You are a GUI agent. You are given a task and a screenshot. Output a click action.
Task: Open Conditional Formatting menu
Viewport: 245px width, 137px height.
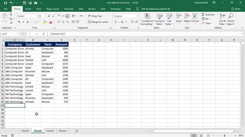click(147, 19)
